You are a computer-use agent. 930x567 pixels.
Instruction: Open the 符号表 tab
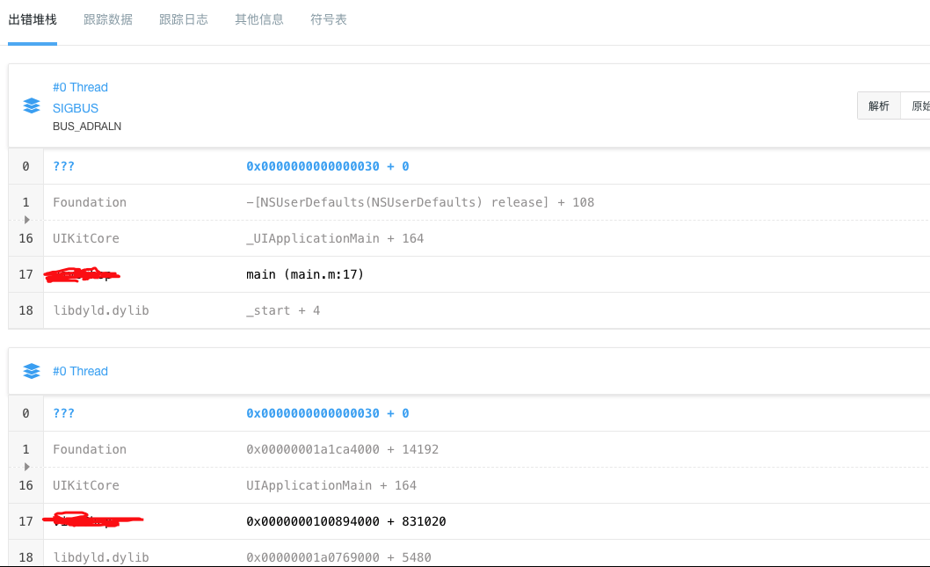[329, 19]
